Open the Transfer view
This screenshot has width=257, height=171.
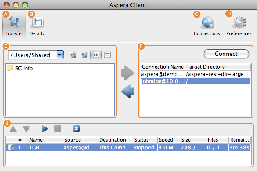click(14, 25)
